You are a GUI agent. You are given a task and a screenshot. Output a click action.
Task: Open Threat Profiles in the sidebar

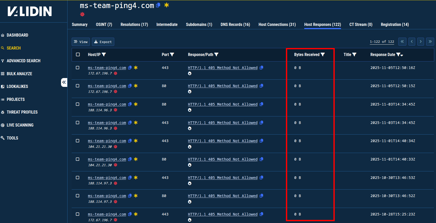pos(22,112)
